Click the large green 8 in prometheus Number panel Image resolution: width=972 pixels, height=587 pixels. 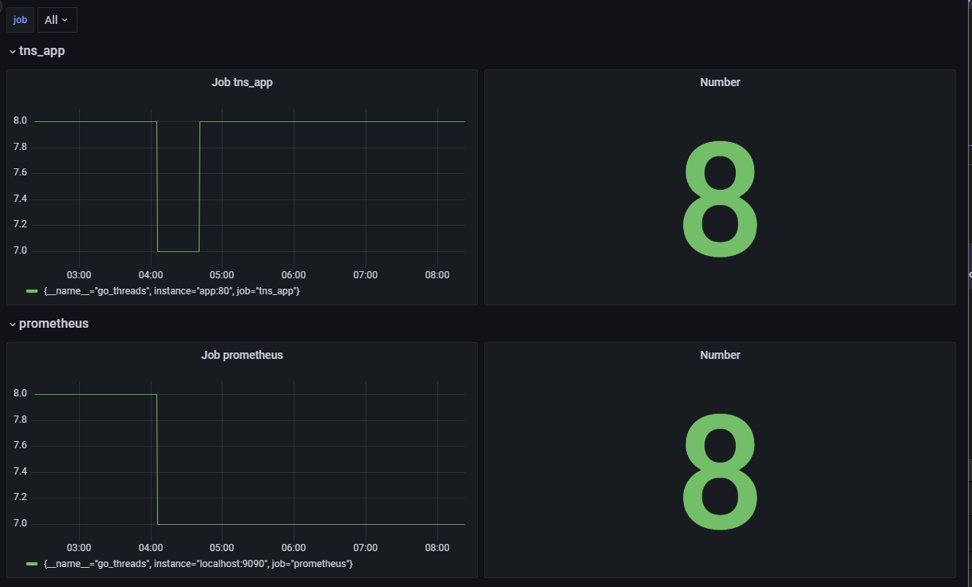pyautogui.click(x=719, y=472)
